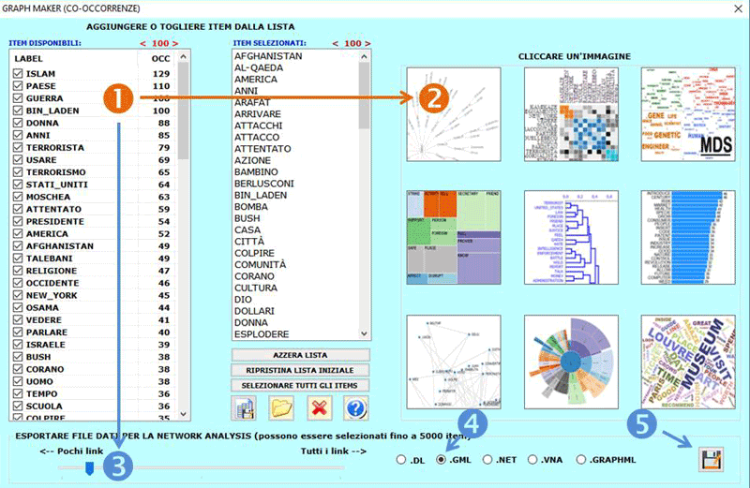Click the TALEBANI row label
The height and width of the screenshot is (488, 750).
tap(50, 259)
